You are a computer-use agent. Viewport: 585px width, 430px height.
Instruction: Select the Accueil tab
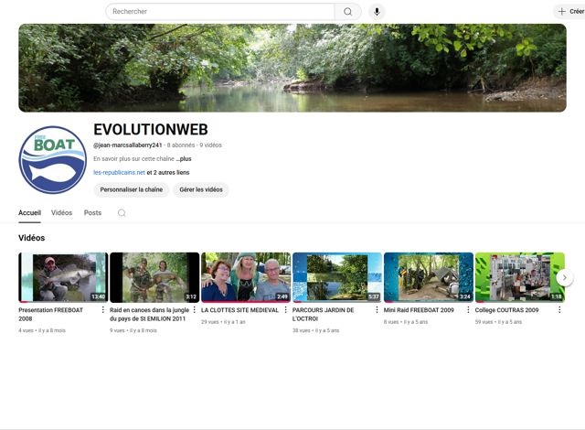[29, 213]
